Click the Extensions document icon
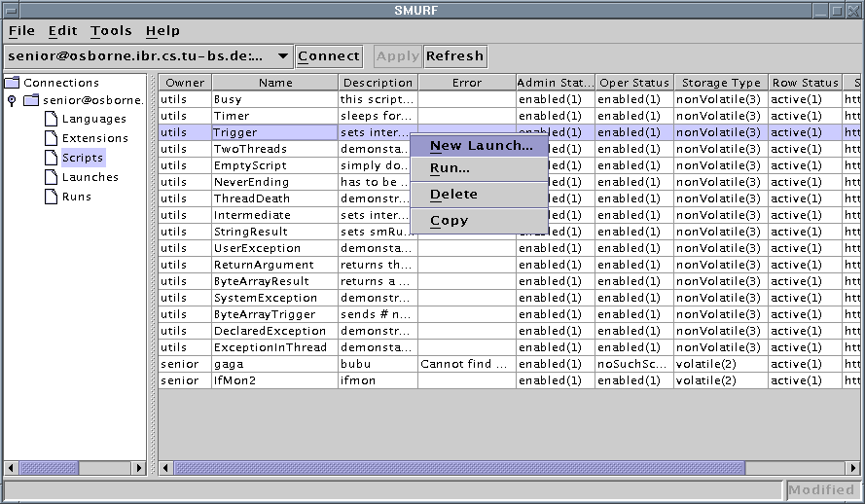 pos(51,138)
